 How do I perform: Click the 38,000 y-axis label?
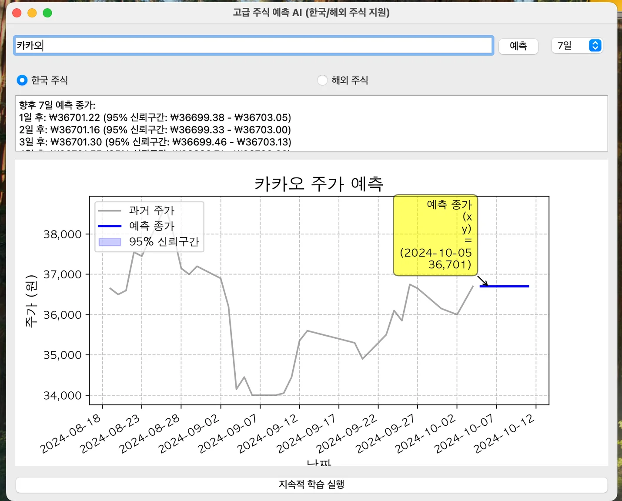[62, 234]
